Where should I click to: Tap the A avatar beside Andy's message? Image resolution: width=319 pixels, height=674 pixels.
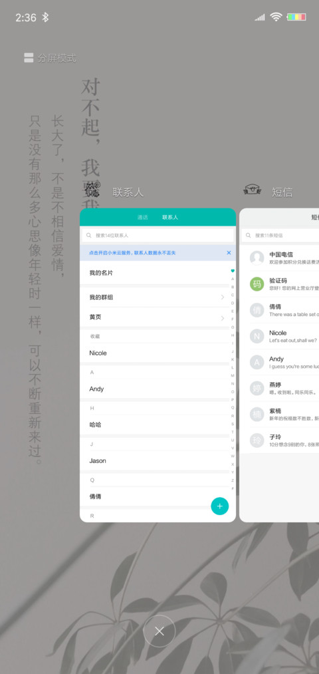257,363
